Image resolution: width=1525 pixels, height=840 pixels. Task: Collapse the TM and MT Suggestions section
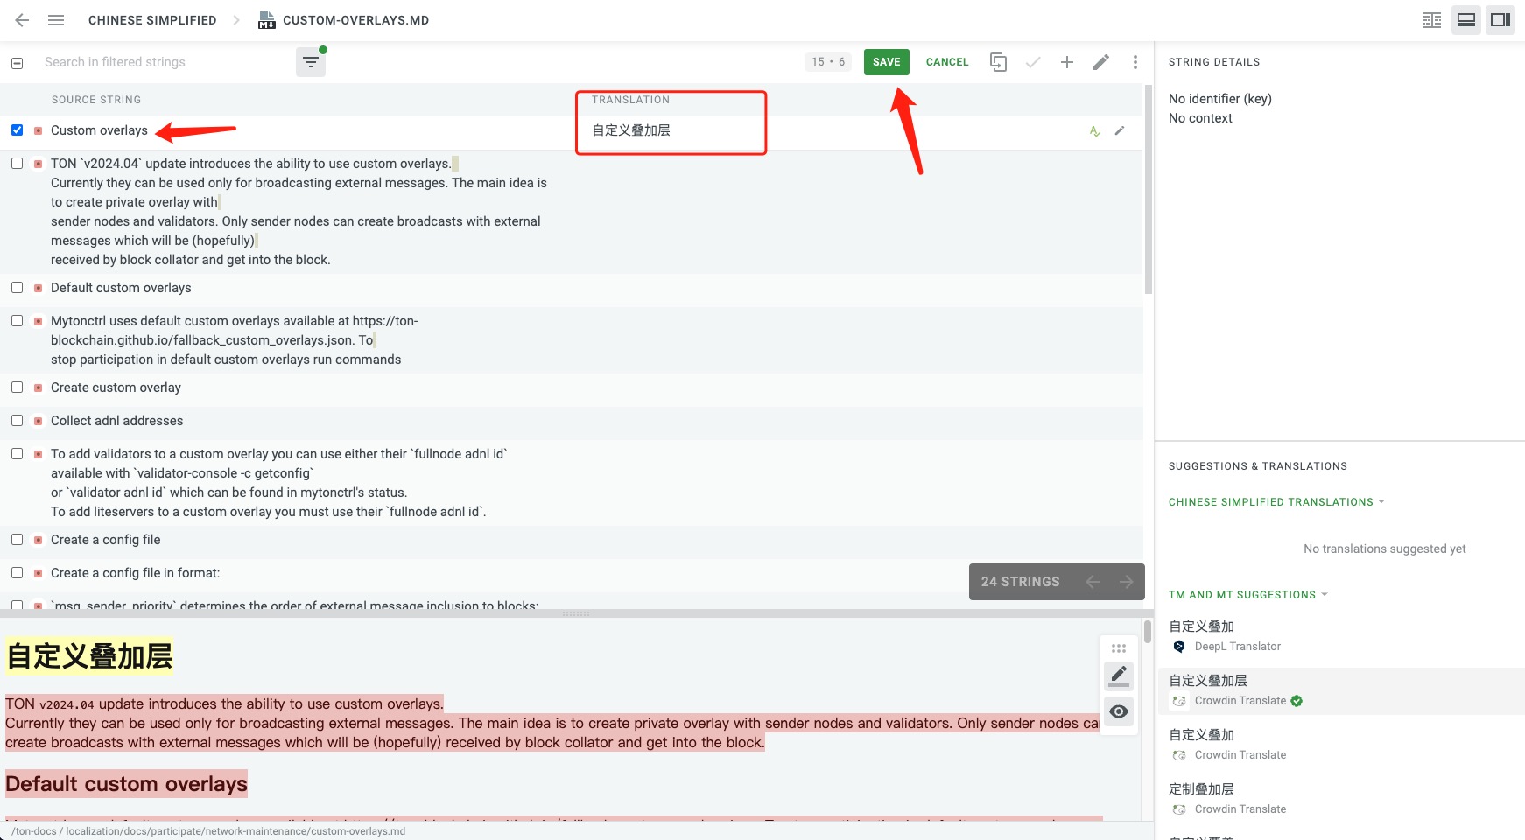coord(1247,595)
